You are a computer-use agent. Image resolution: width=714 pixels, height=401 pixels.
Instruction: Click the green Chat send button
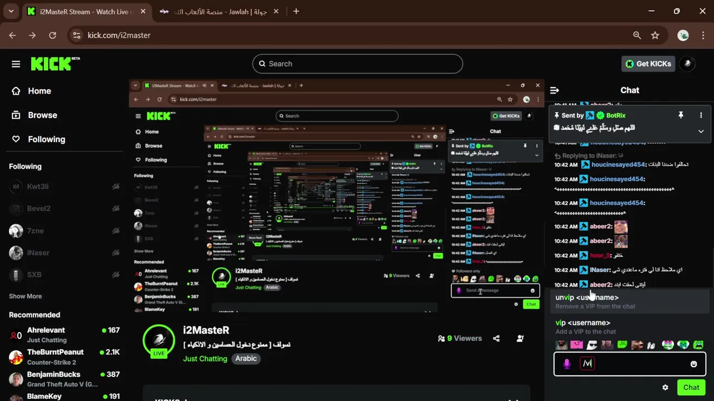point(691,388)
